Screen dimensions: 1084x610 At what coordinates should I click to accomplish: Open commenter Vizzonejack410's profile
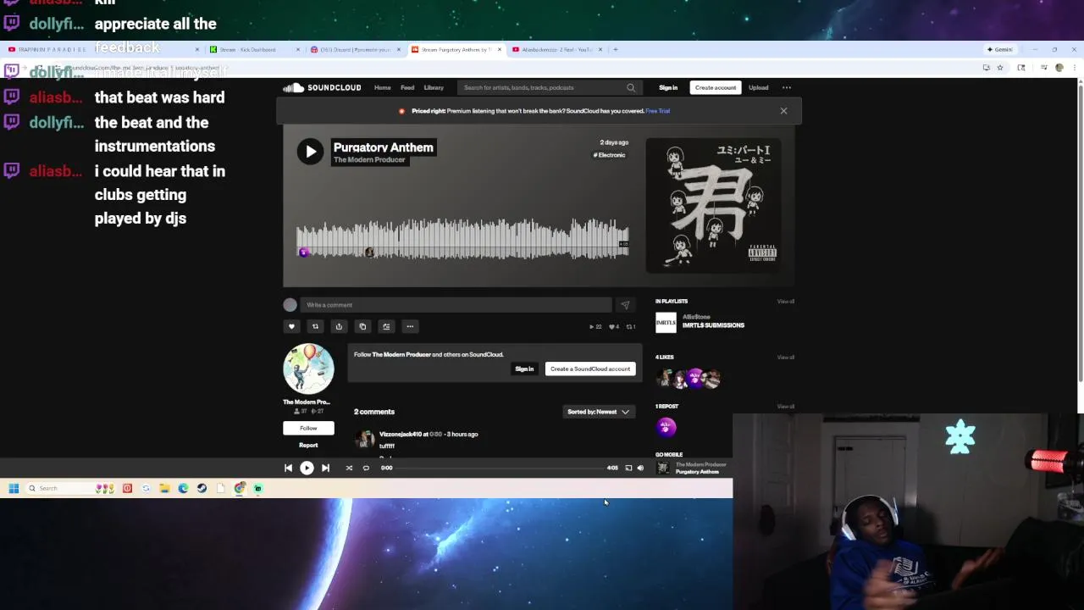[x=402, y=434]
